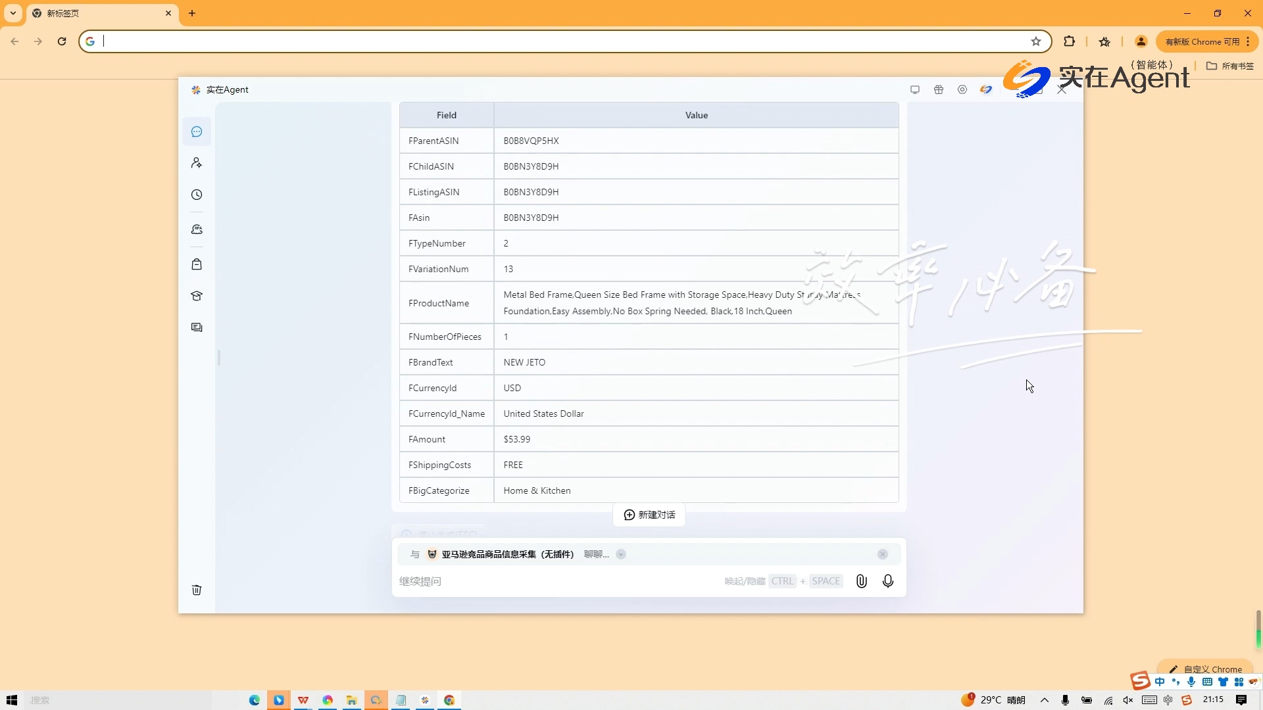Click the shopping bag marketplace sidebar icon
This screenshot has height=710, width=1263.
(197, 264)
